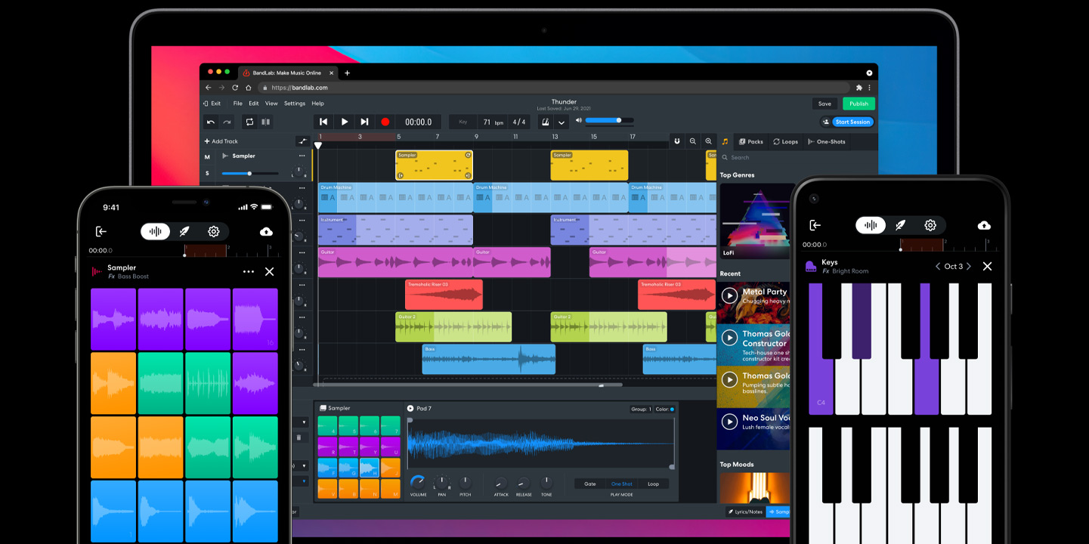Preview Pad 7 with its play icon
This screenshot has width=1089, height=544.
pos(410,408)
